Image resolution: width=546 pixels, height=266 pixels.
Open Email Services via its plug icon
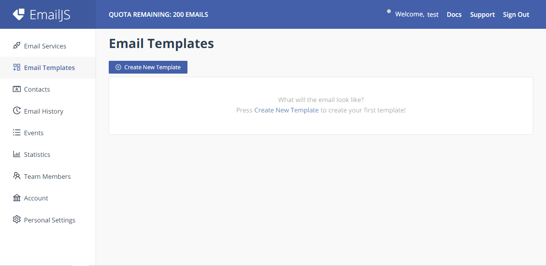tap(16, 46)
